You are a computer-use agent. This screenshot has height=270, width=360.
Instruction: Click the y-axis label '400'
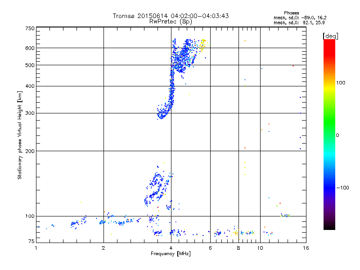pyautogui.click(x=30, y=86)
